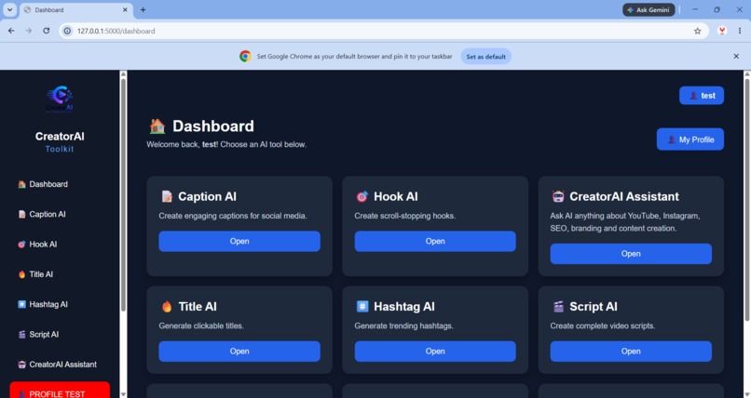Click the CreatorAI logo in the sidebar
The height and width of the screenshot is (398, 751).
coord(60,99)
